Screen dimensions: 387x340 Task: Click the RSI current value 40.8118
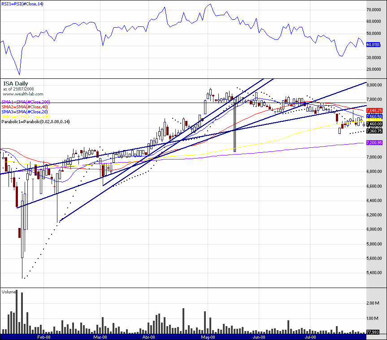373,45
